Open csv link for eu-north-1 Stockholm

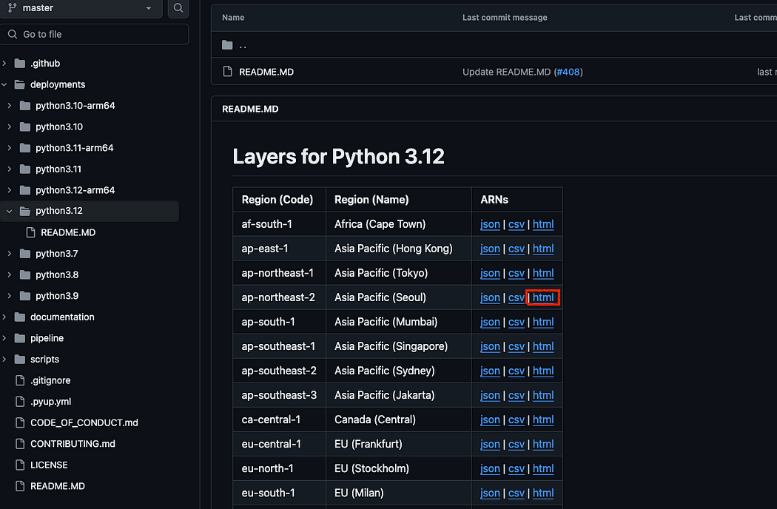[517, 468]
